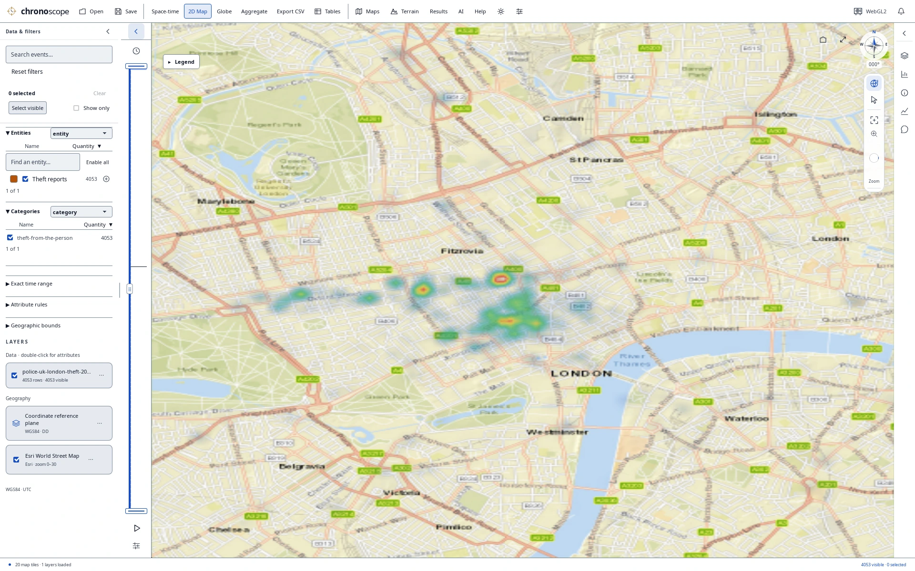915x571 pixels.
Task: Open the chat bubble icon in right sidebar
Action: 905,129
